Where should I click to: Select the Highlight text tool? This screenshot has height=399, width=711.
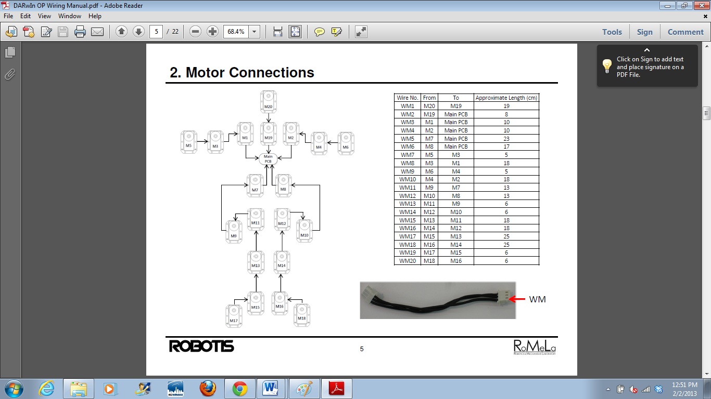(x=337, y=32)
